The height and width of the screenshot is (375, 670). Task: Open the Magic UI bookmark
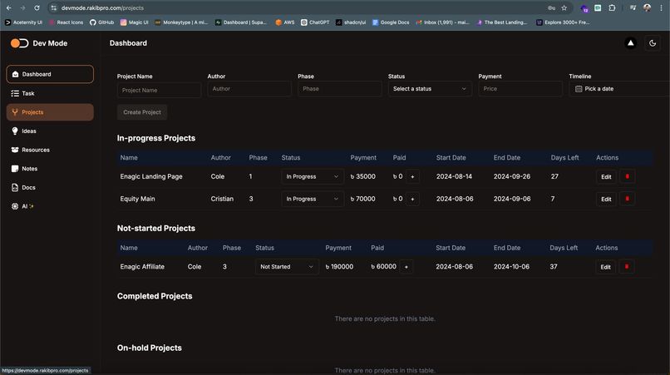pyautogui.click(x=134, y=22)
